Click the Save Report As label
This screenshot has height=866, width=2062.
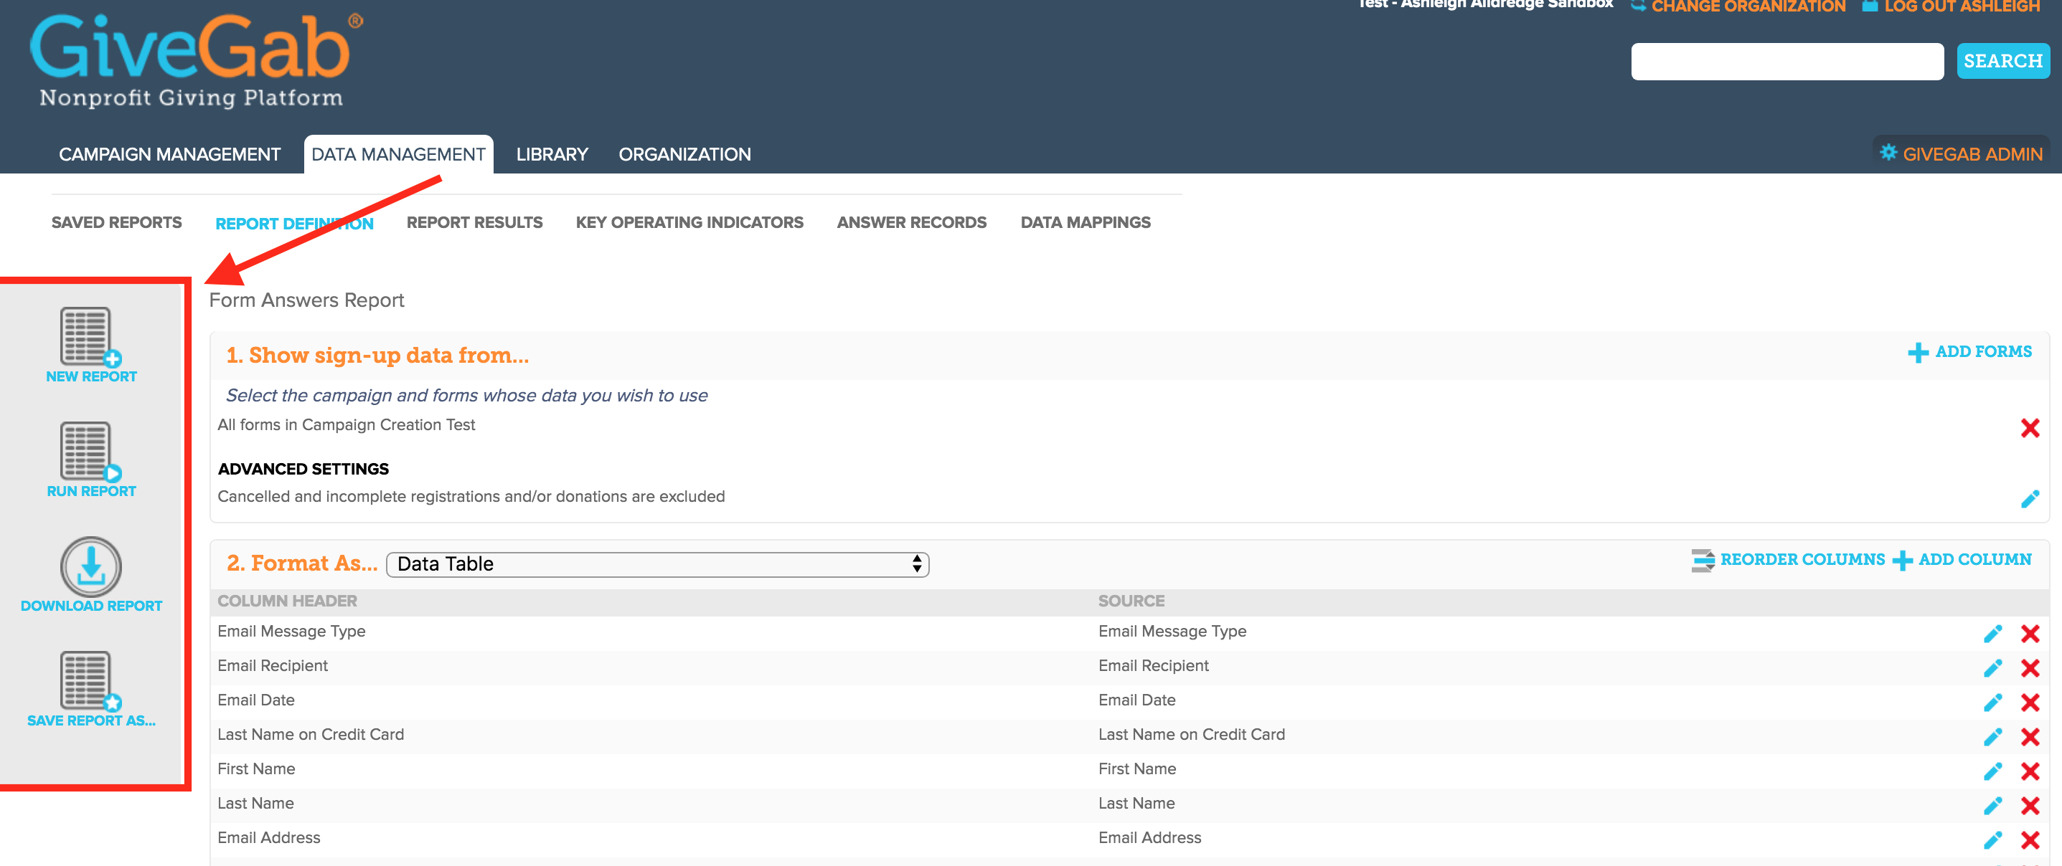coord(91,720)
